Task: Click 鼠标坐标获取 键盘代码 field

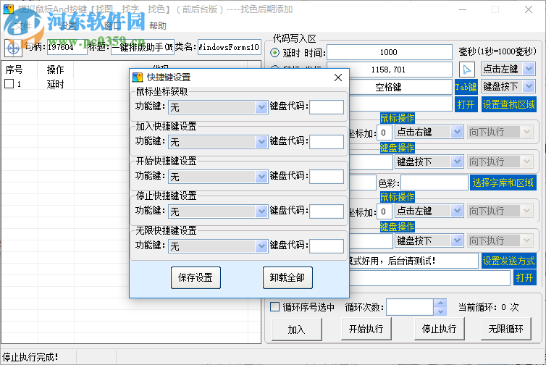Action: click(x=327, y=107)
